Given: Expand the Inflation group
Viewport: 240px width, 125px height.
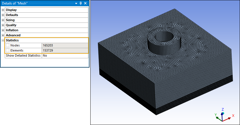Looking at the screenshot, I should (3, 30).
